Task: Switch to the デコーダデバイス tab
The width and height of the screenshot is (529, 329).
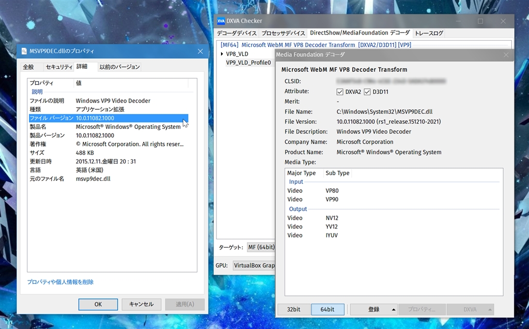Action: [x=237, y=34]
